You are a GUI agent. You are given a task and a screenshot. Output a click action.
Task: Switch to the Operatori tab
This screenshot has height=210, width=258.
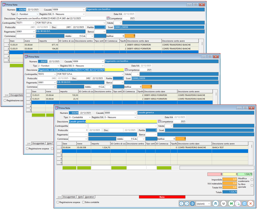89,197
